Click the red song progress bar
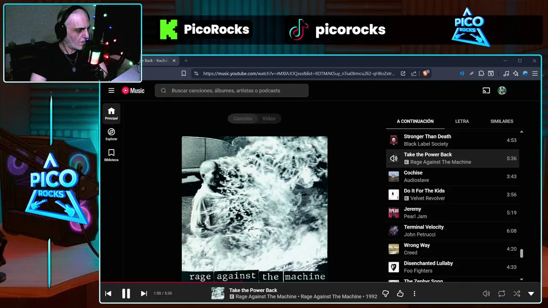This screenshot has height=308, width=548. (171, 282)
